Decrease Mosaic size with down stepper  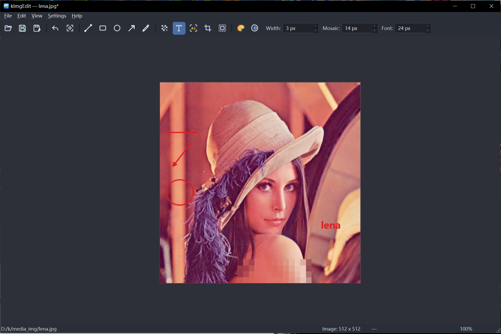(x=374, y=31)
